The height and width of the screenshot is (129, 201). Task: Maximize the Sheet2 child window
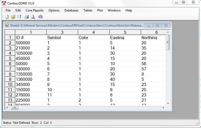coord(157,25)
